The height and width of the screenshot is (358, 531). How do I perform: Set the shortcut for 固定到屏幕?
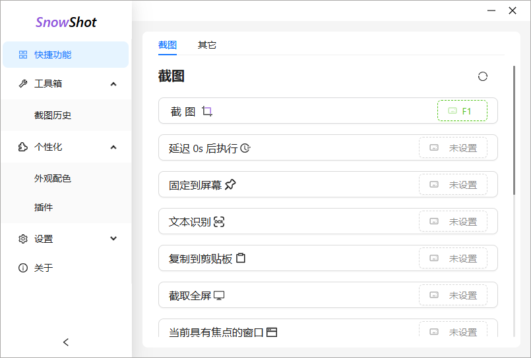click(x=453, y=185)
